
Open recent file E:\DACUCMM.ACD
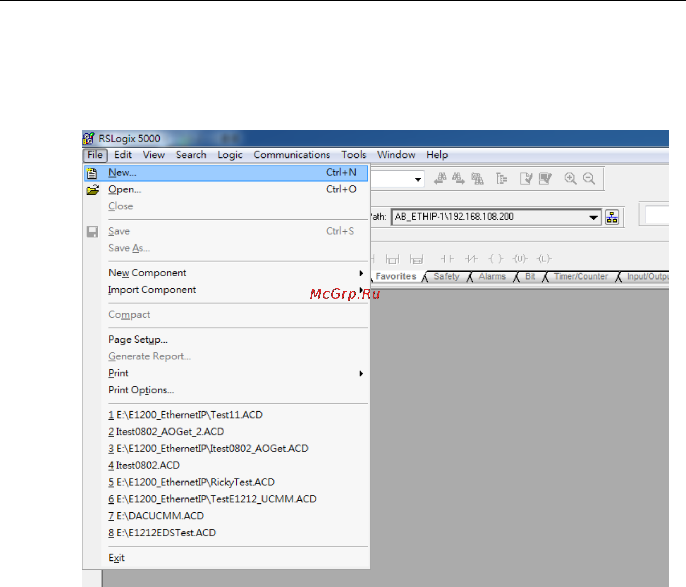tap(226, 516)
